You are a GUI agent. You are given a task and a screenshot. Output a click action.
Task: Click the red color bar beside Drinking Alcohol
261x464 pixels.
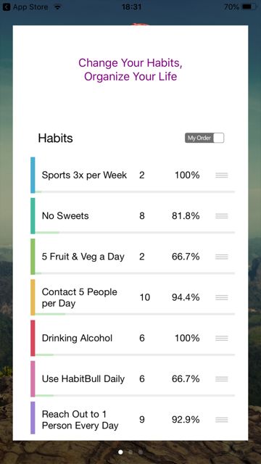tap(33, 338)
